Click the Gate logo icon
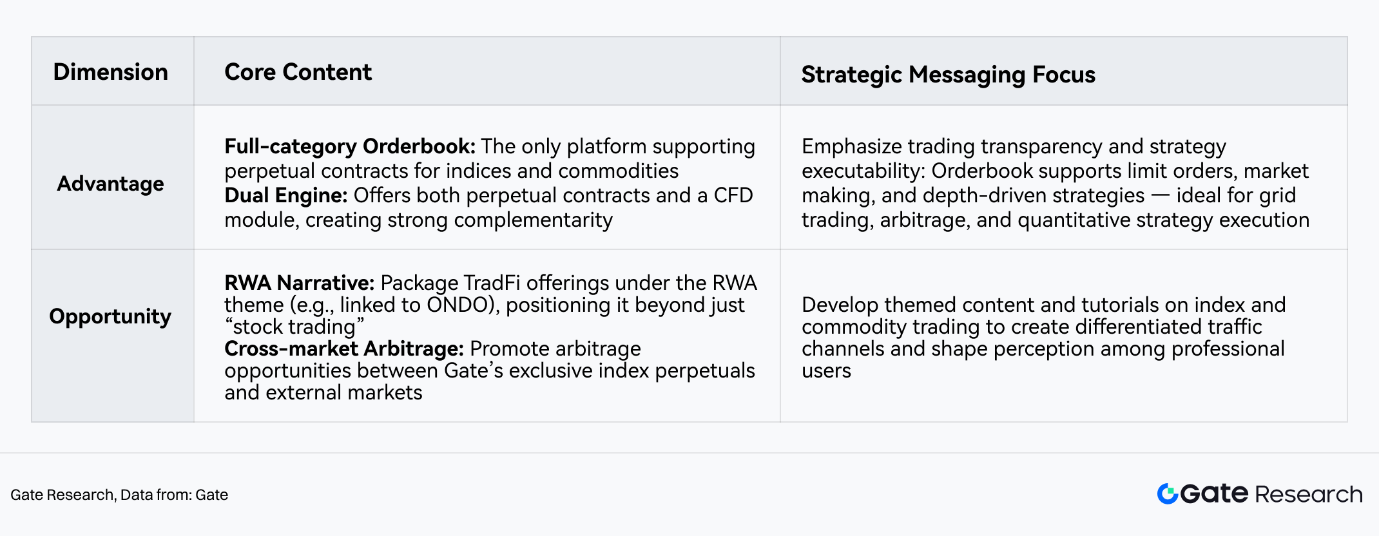This screenshot has width=1379, height=536. pos(1168,494)
